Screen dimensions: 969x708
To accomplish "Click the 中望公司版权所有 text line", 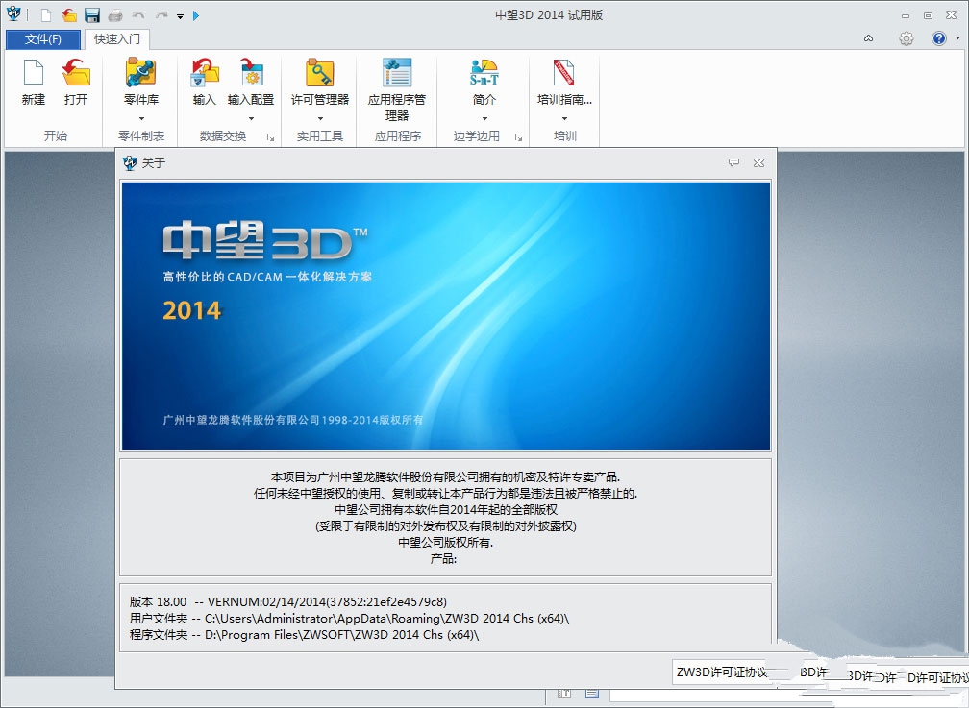I will (x=446, y=543).
